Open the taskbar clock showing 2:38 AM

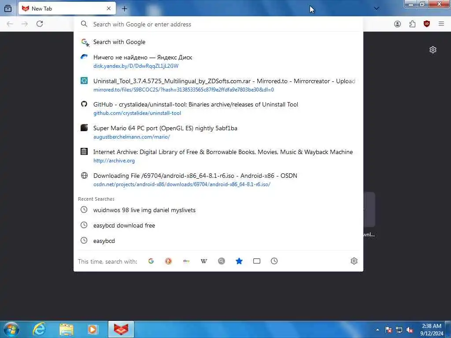(432, 330)
